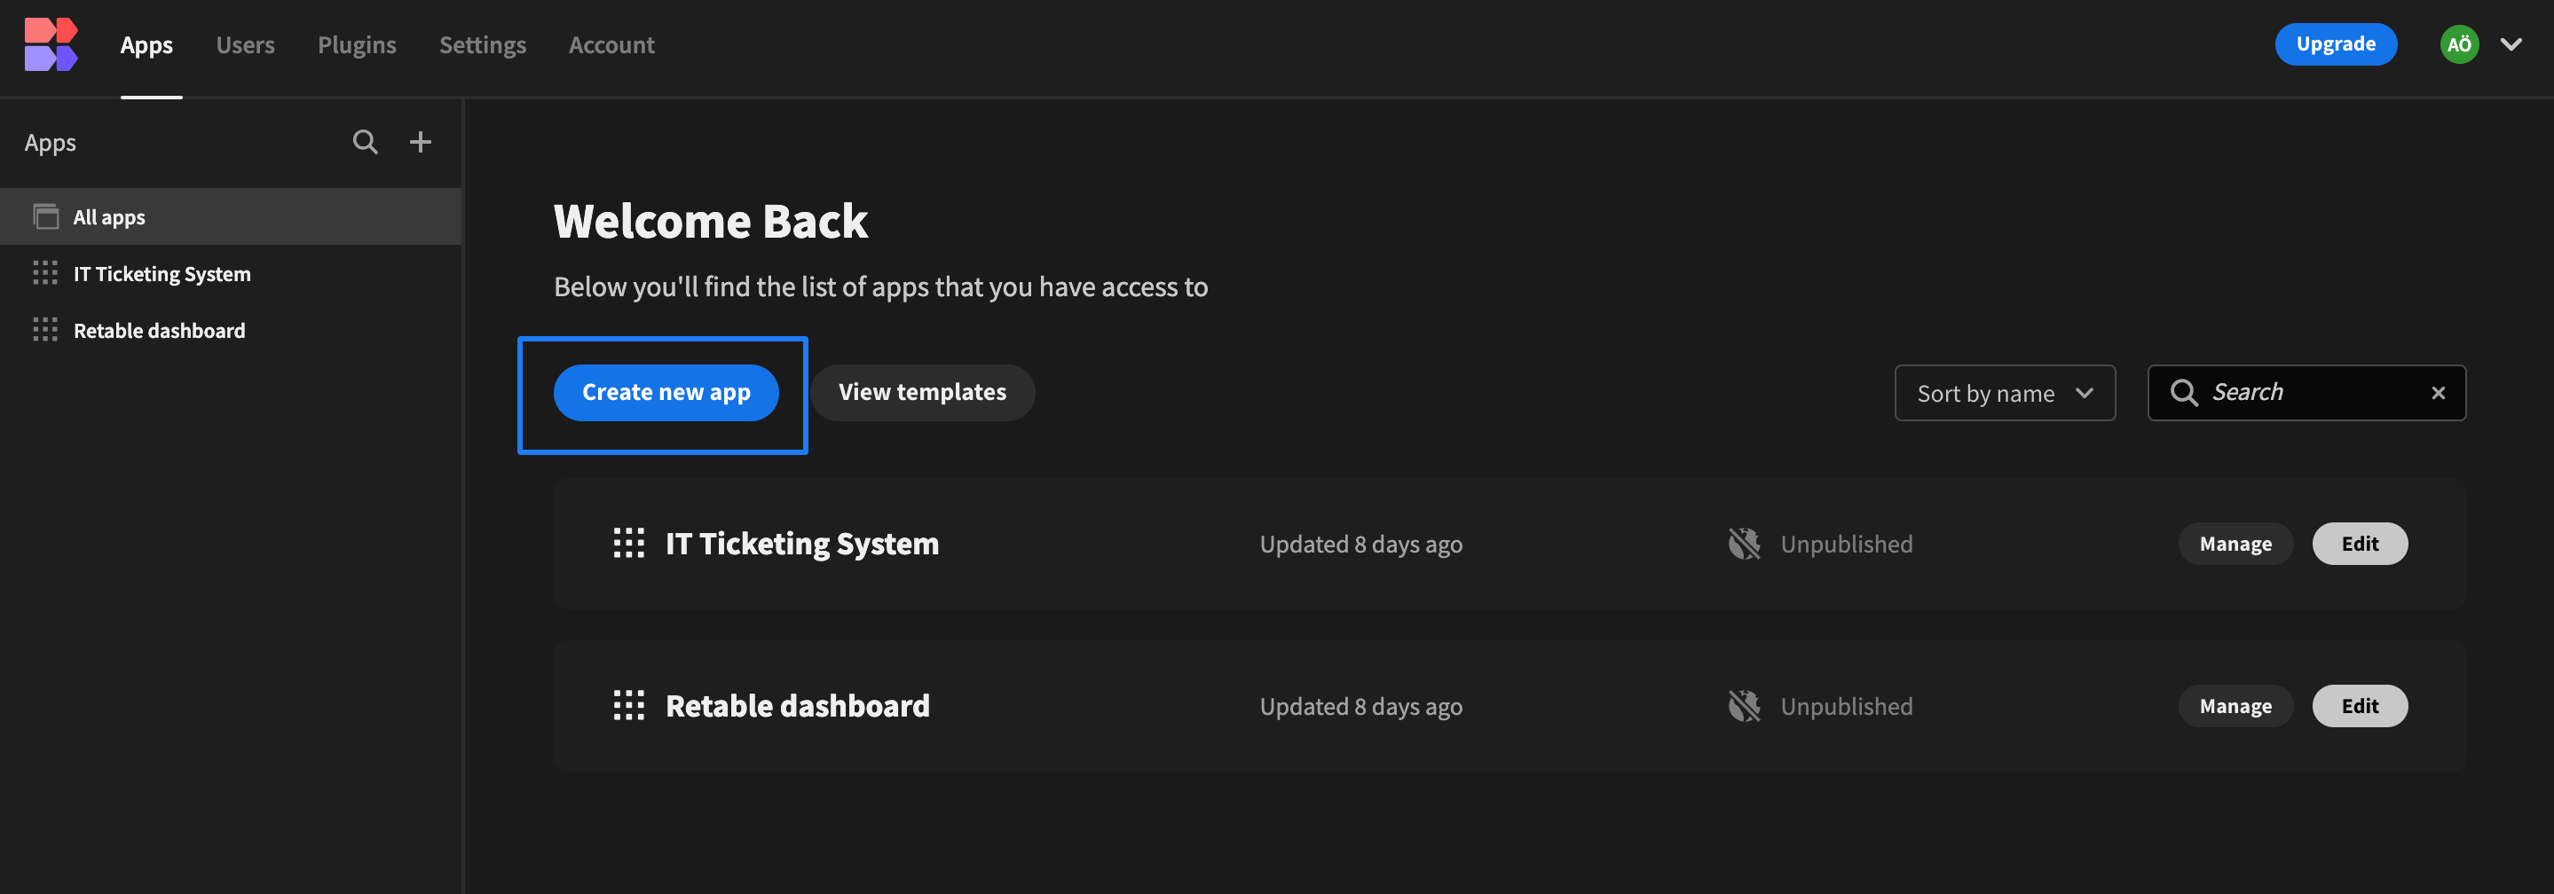Open View templates
Screen dimensions: 2554x894
click(x=922, y=391)
